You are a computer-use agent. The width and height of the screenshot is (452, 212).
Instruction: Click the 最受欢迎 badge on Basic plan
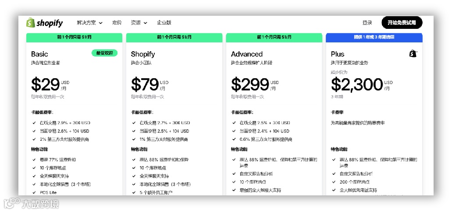click(105, 53)
